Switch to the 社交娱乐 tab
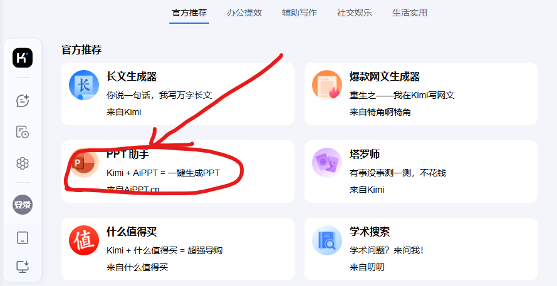Screen dimensions: 557x286 pos(355,13)
